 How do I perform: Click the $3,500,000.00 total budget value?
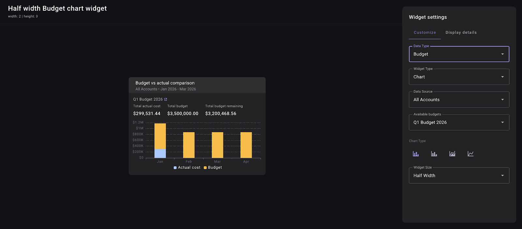click(x=183, y=114)
